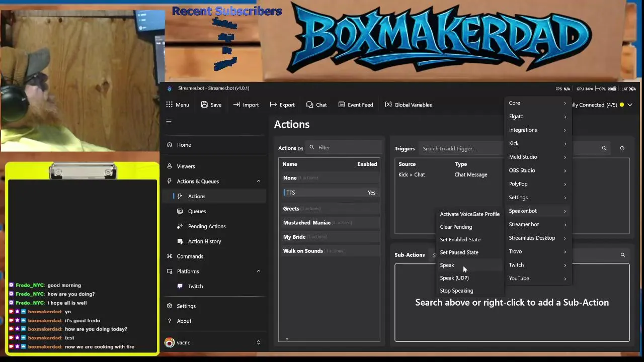
Task: Open the Chat bubble icon
Action: coord(309,105)
